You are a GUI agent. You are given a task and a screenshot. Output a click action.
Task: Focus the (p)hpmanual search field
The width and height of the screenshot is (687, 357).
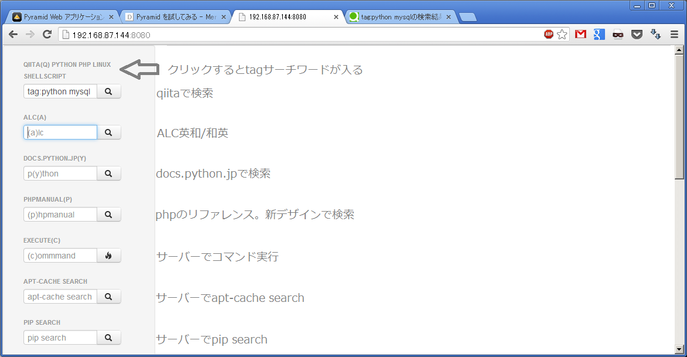[x=60, y=215]
